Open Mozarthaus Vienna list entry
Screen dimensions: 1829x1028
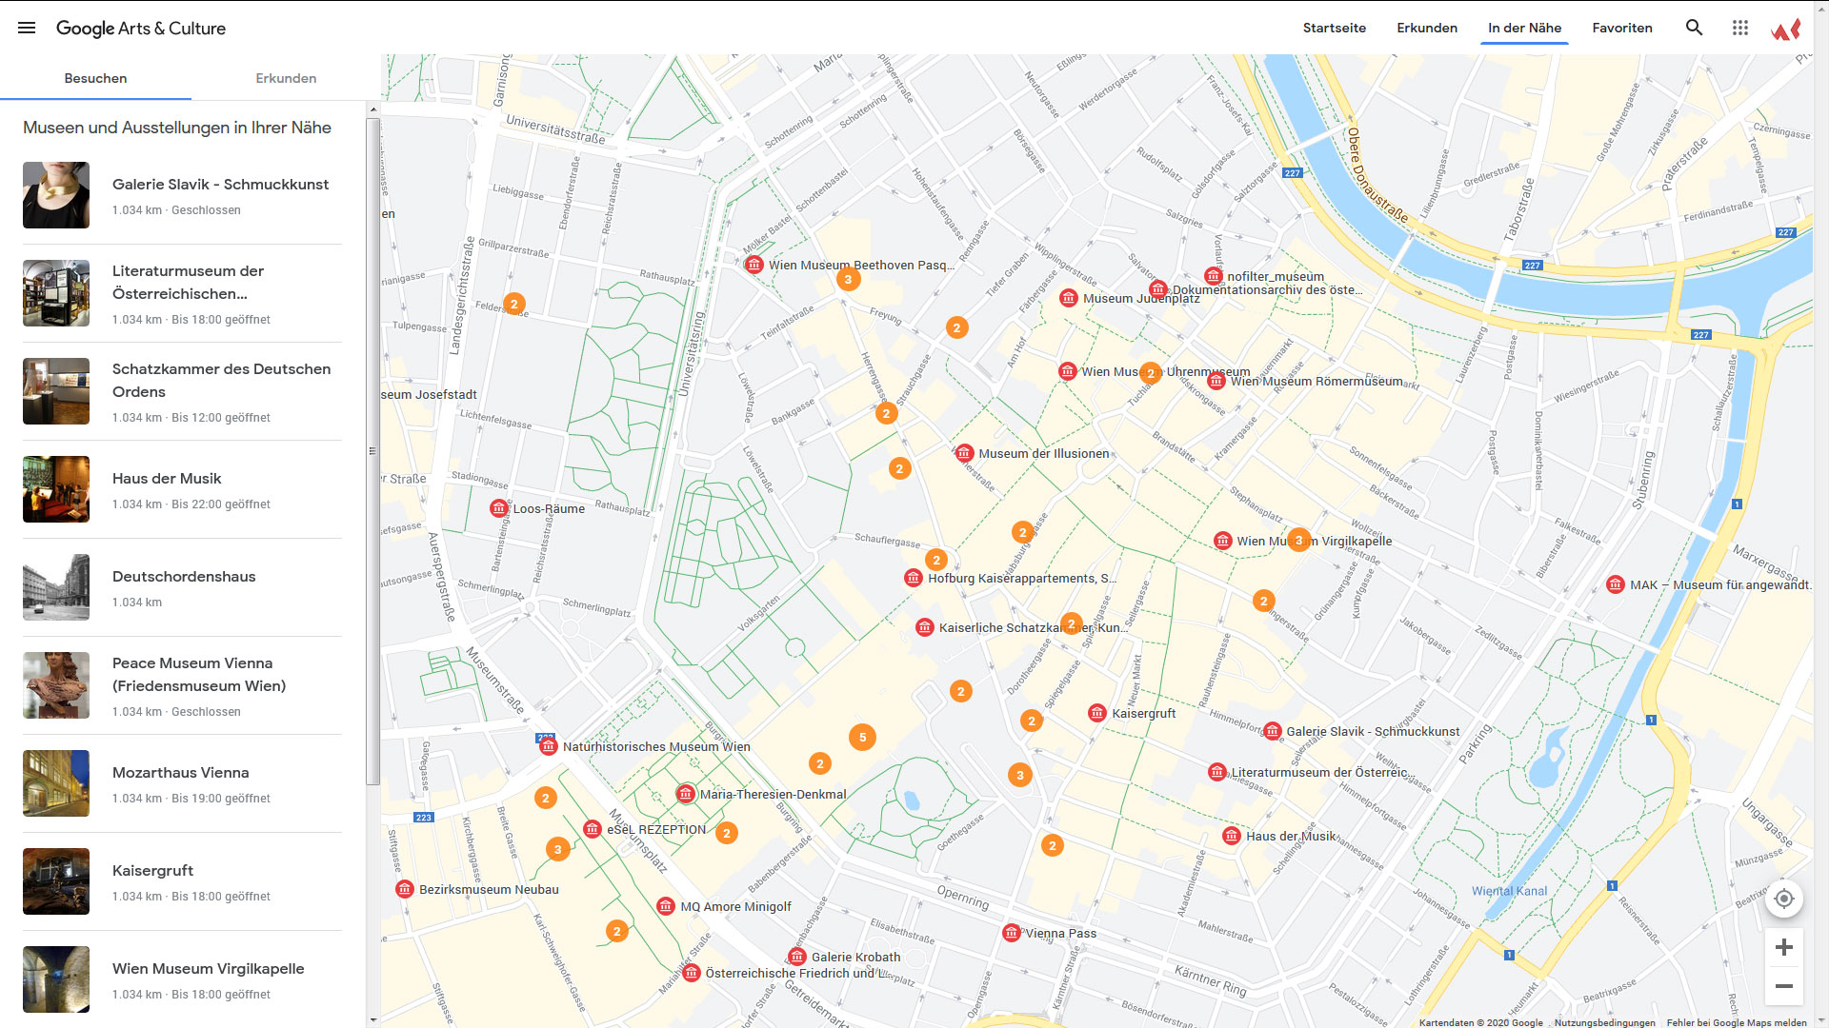point(182,783)
